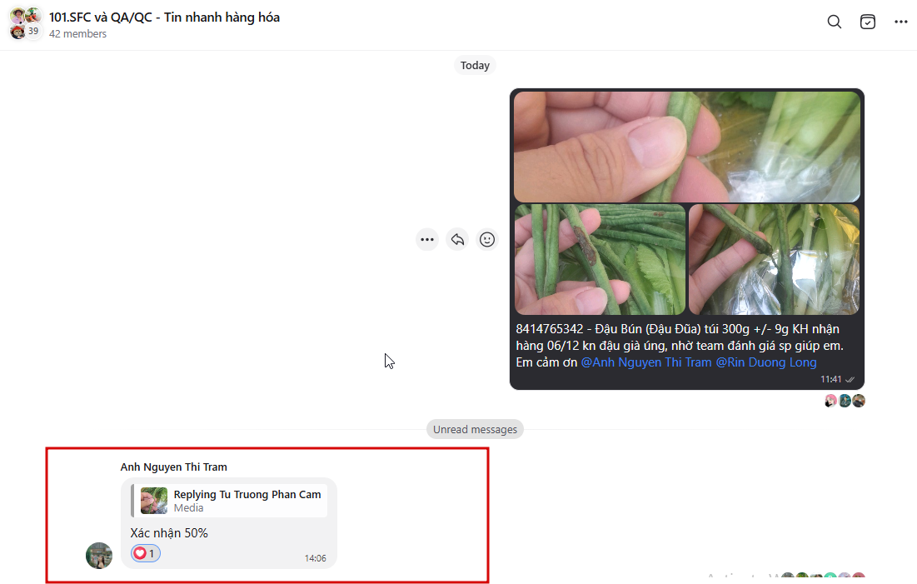Open the task checklist icon in header
Screen dimensions: 917x584
[867, 22]
